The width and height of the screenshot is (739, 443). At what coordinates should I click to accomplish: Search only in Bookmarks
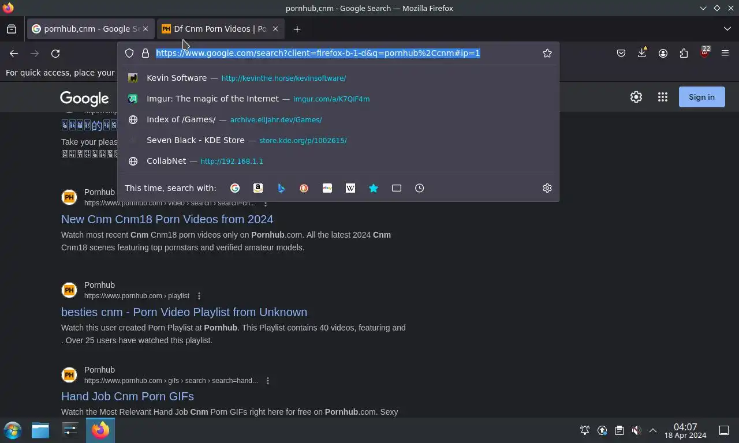coord(374,188)
